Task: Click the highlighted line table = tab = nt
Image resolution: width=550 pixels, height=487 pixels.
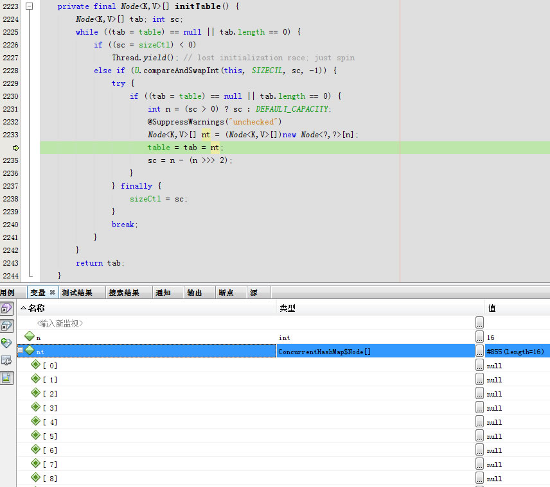Action: [185, 148]
